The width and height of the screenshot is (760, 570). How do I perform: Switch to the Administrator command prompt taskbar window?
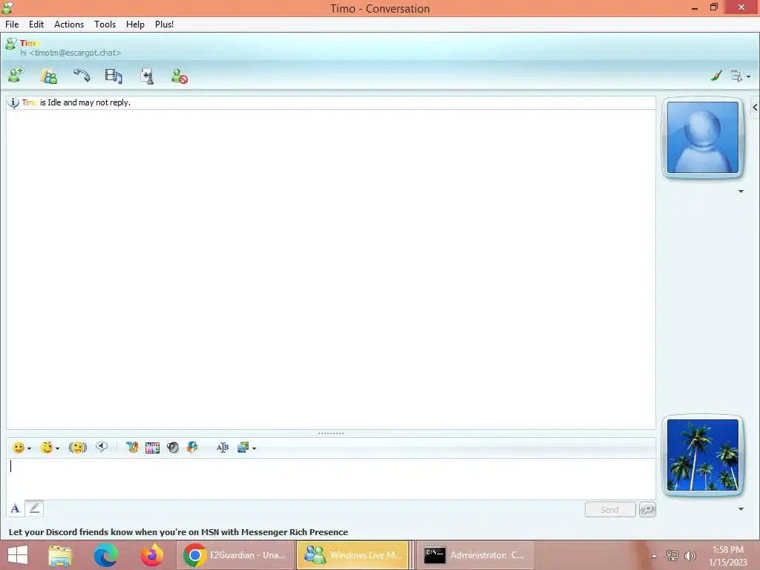(x=476, y=555)
